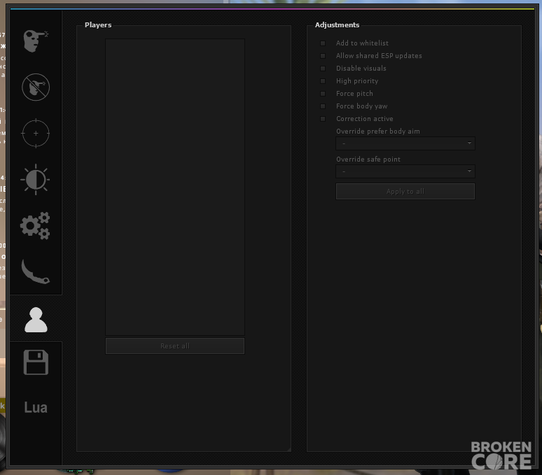The width and height of the screenshot is (542, 475).
Task: Open the Visuals brightness tab icon
Action: click(35, 180)
